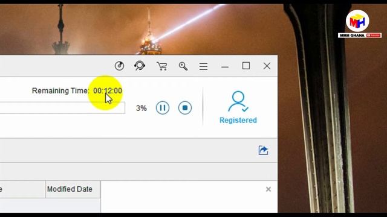
Task: Click the disc burn icon in title bar
Action: (120, 66)
